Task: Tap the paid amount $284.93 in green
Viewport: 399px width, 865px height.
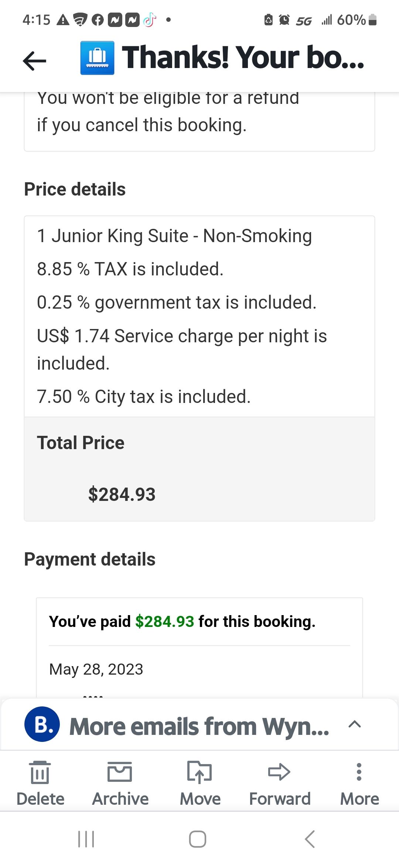Action: pos(164,622)
